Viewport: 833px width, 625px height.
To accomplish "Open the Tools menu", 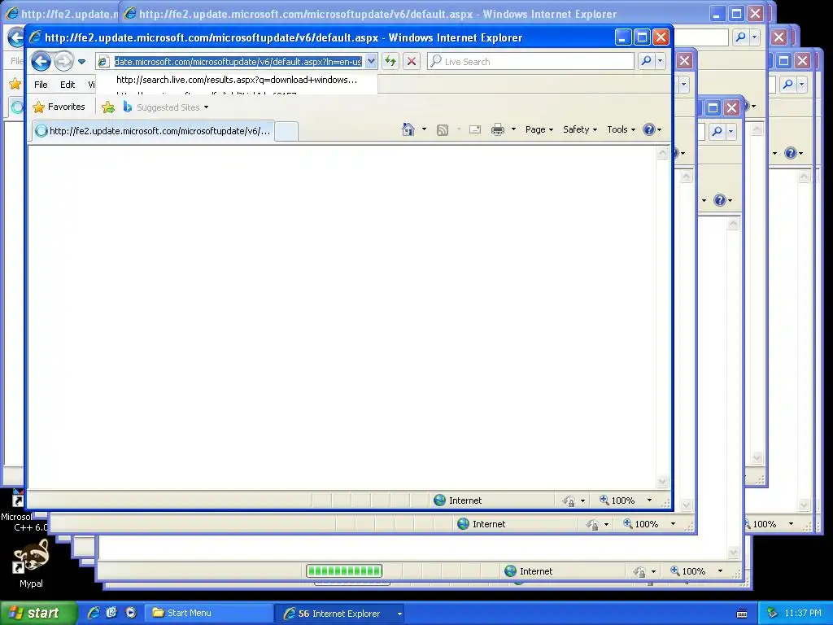I will pos(621,129).
